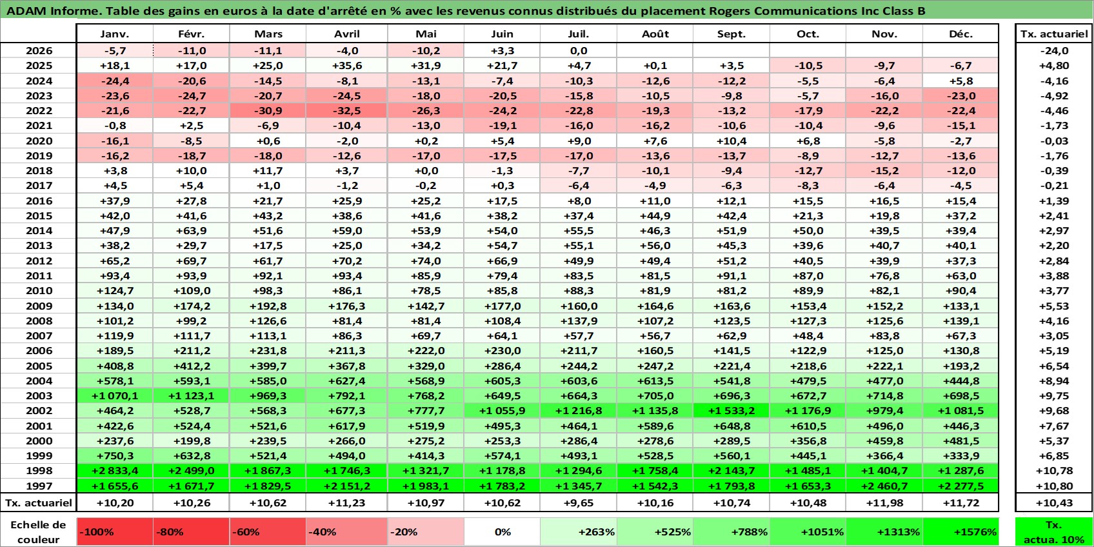This screenshot has height=547, width=1094.
Task: Click the '+2 833,4' cell for January 1998
Action: pos(115,471)
